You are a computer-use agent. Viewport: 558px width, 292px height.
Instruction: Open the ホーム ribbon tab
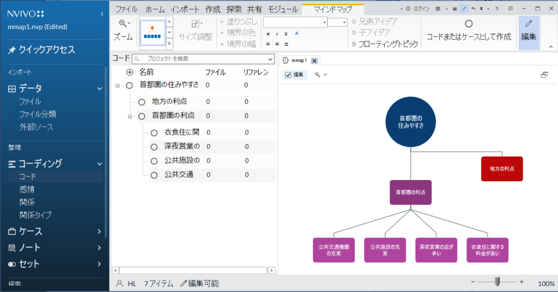tap(154, 9)
